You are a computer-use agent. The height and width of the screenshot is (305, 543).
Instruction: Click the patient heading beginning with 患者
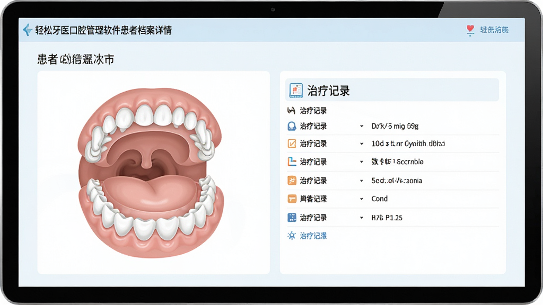coord(75,59)
